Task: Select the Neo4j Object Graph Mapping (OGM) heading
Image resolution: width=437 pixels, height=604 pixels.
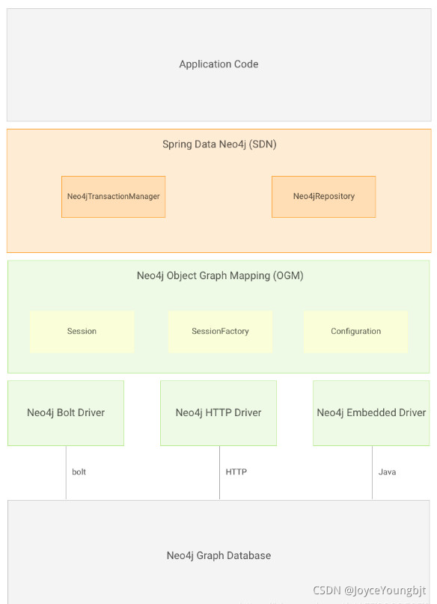Action: 220,276
